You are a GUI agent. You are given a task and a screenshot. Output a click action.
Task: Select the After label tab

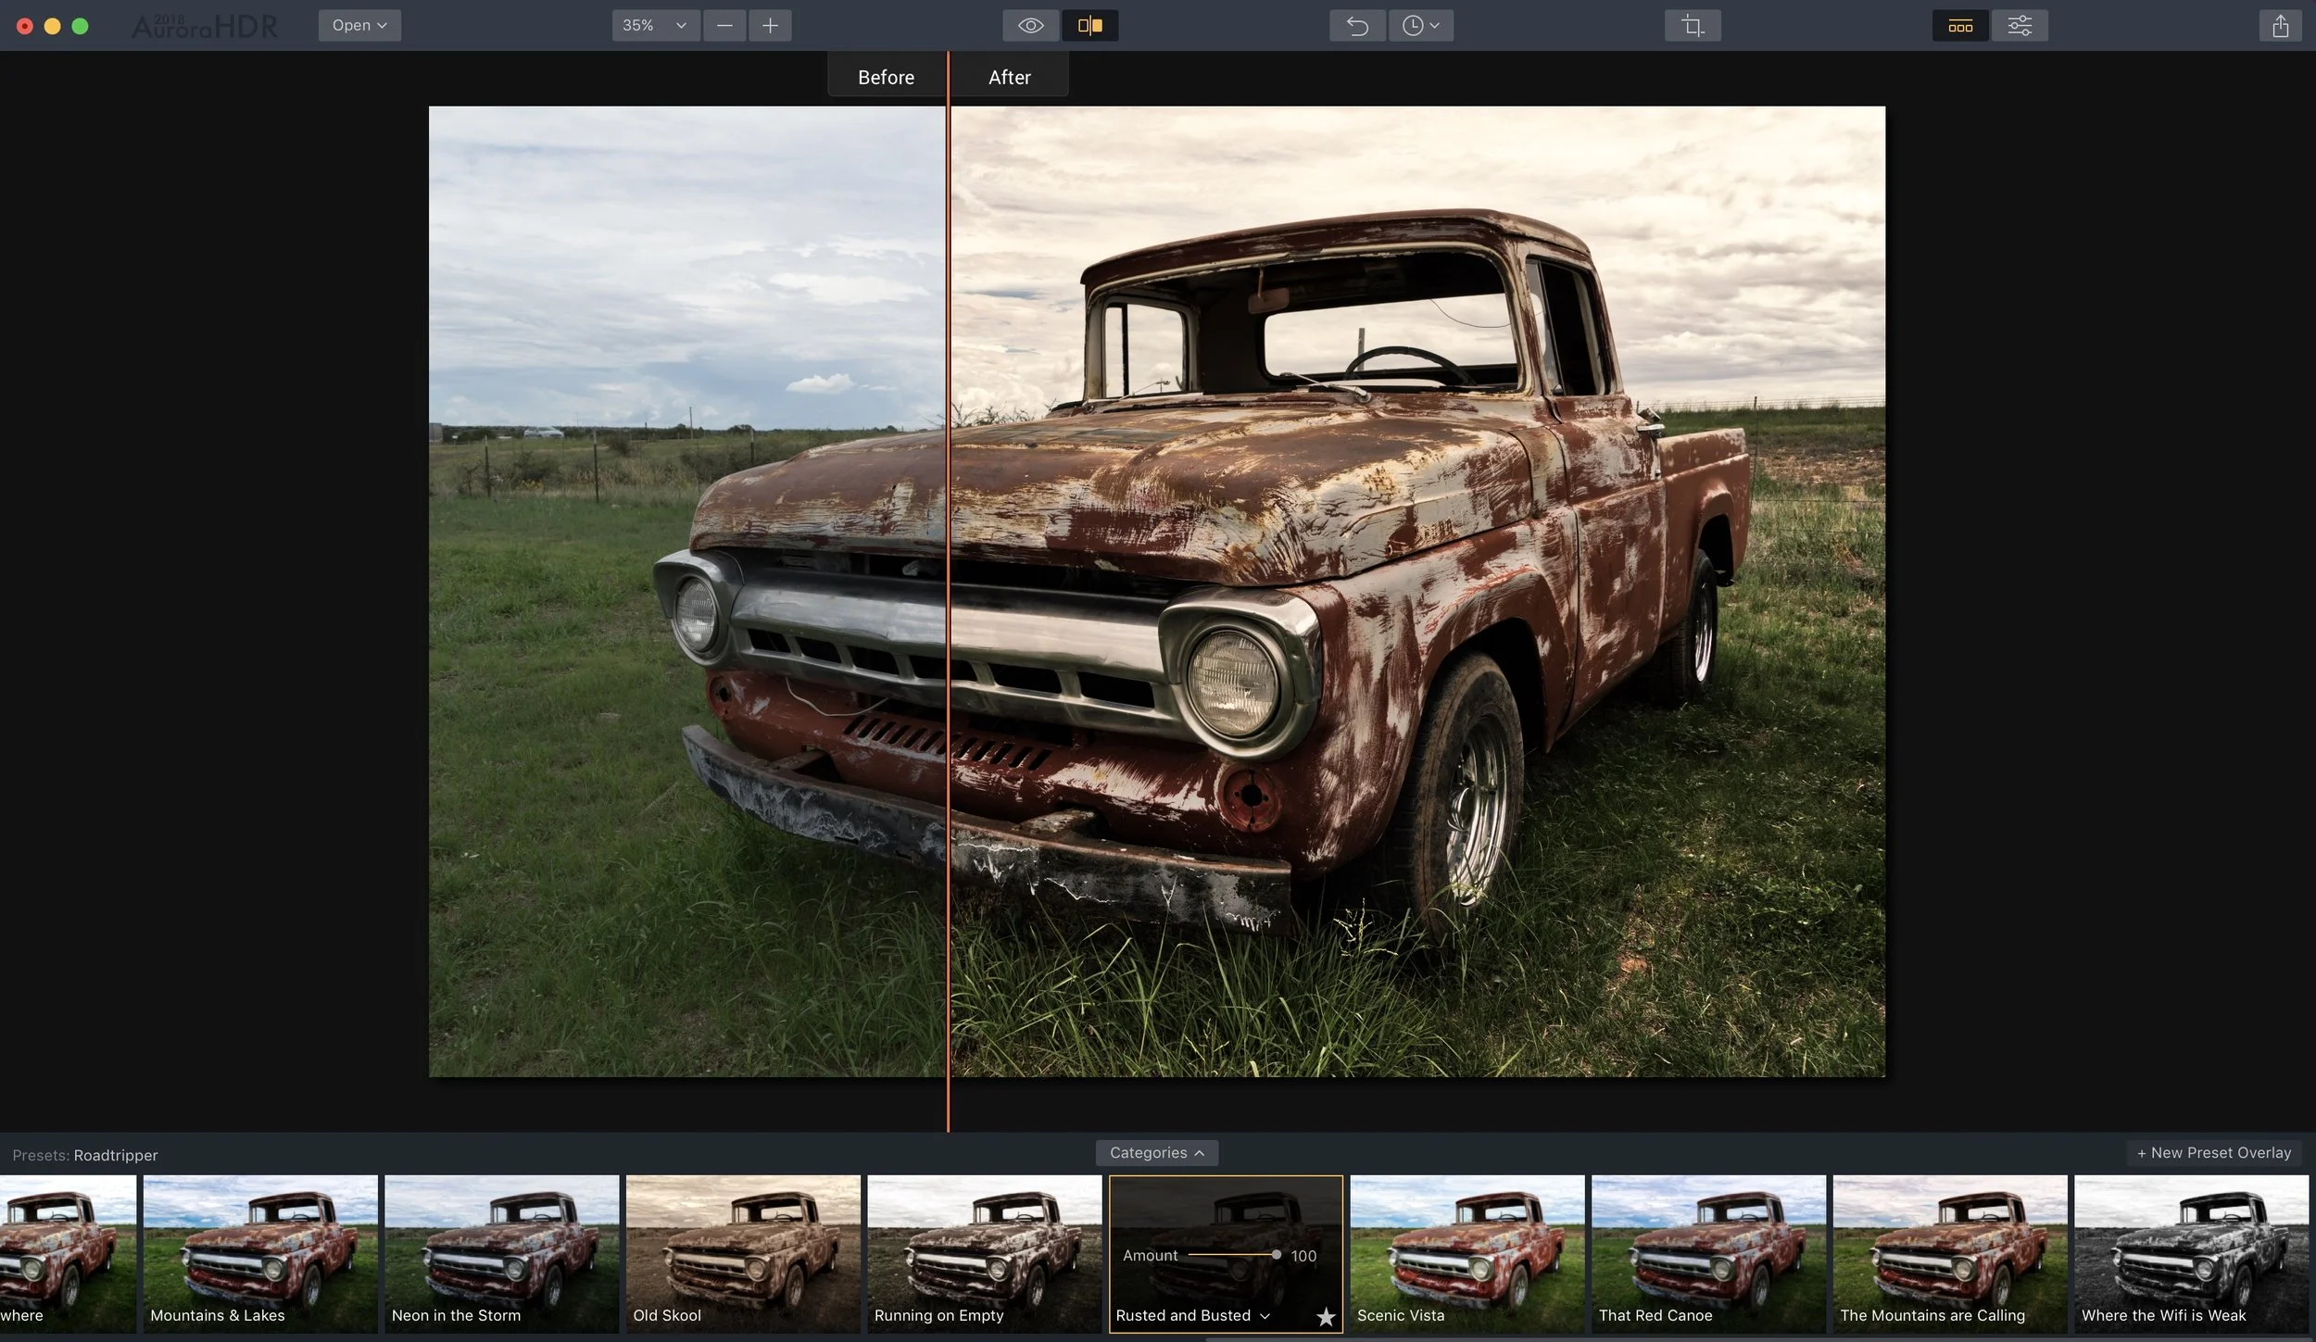click(1009, 77)
